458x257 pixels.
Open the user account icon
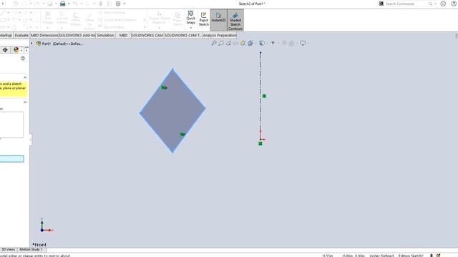point(443,4)
